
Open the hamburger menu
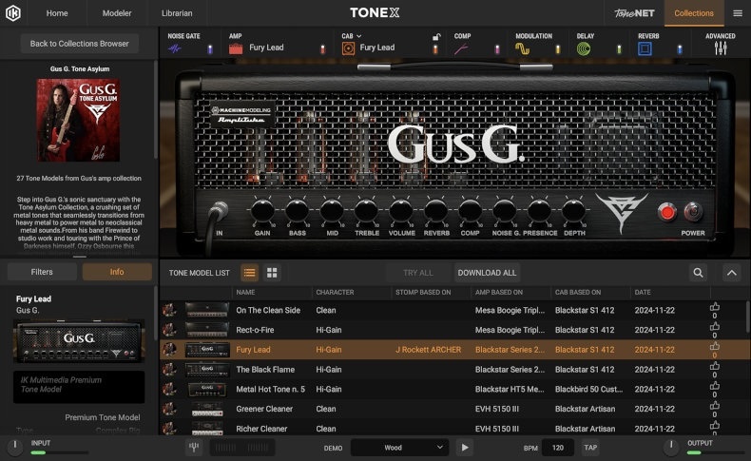(738, 13)
